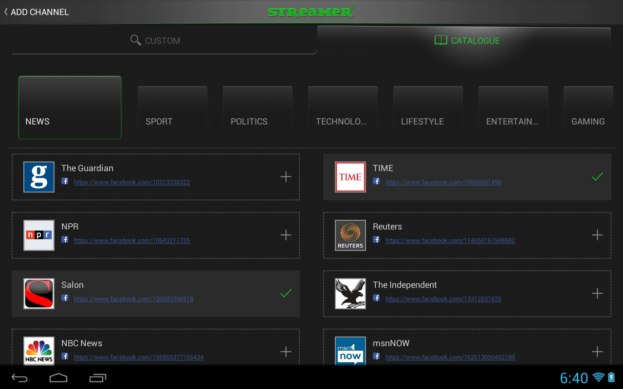The image size is (623, 389).
Task: Click the NBC News channel name
Action: coord(82,343)
